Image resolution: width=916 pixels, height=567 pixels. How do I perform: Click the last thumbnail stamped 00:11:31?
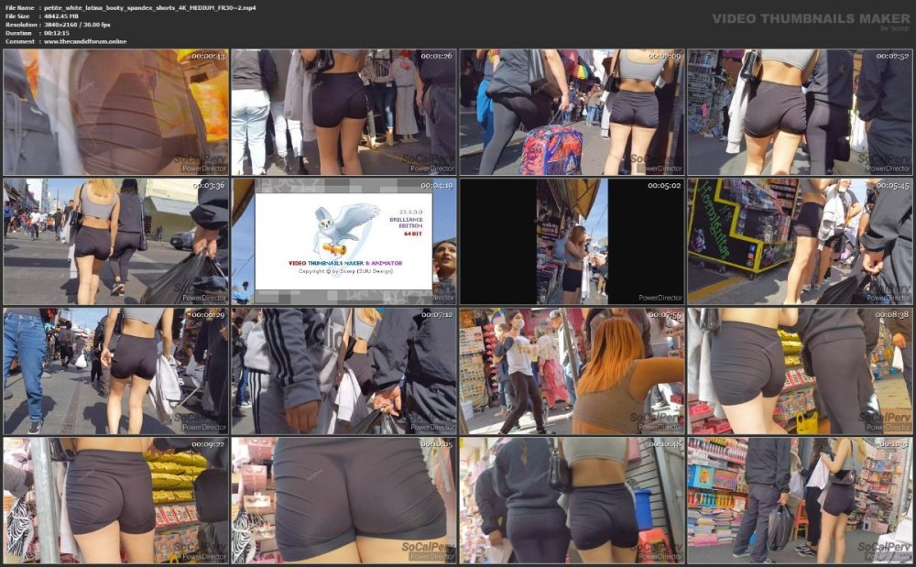coord(800,501)
